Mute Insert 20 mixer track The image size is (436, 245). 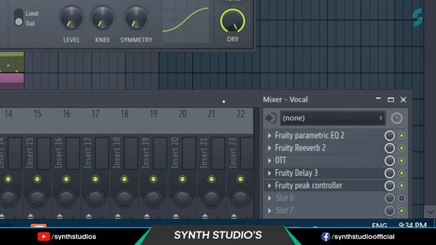[x=183, y=179]
